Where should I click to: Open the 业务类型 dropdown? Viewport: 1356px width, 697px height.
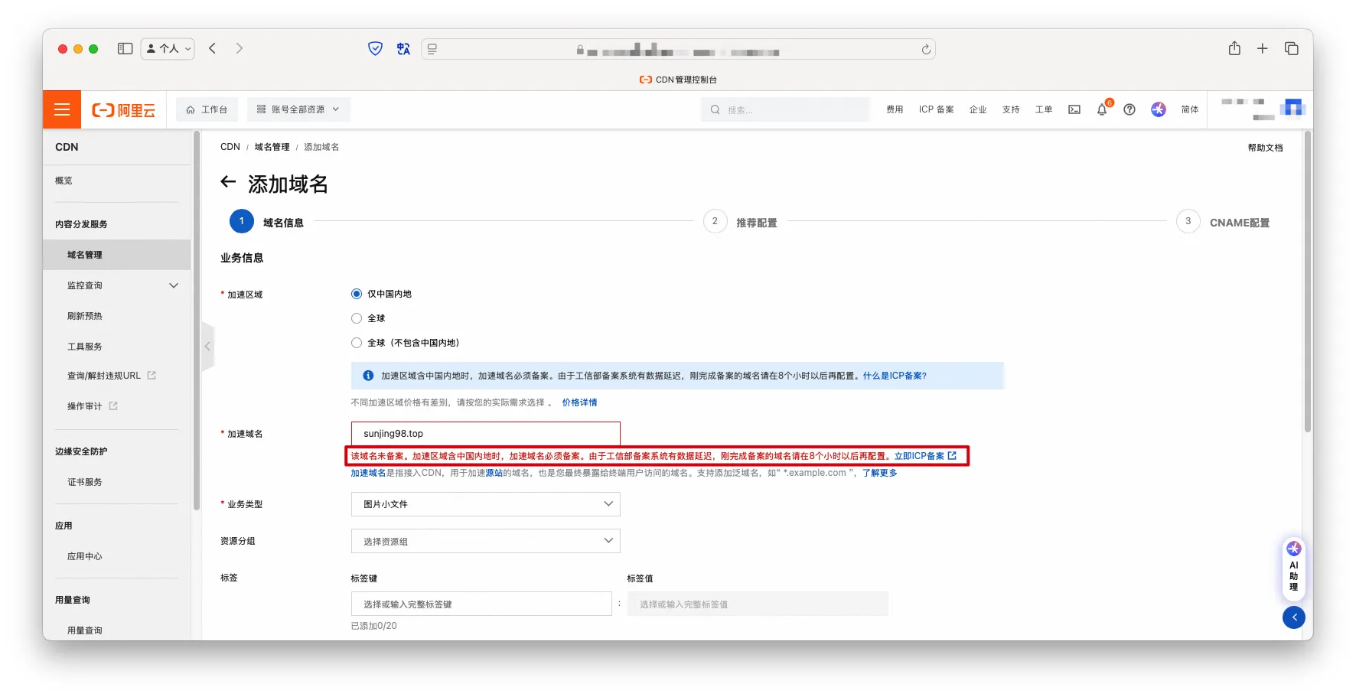pos(485,504)
